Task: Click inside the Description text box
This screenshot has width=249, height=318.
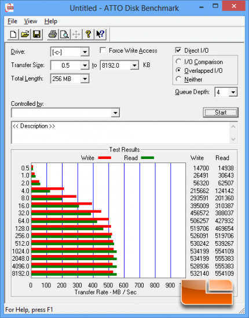Action: tap(121, 132)
